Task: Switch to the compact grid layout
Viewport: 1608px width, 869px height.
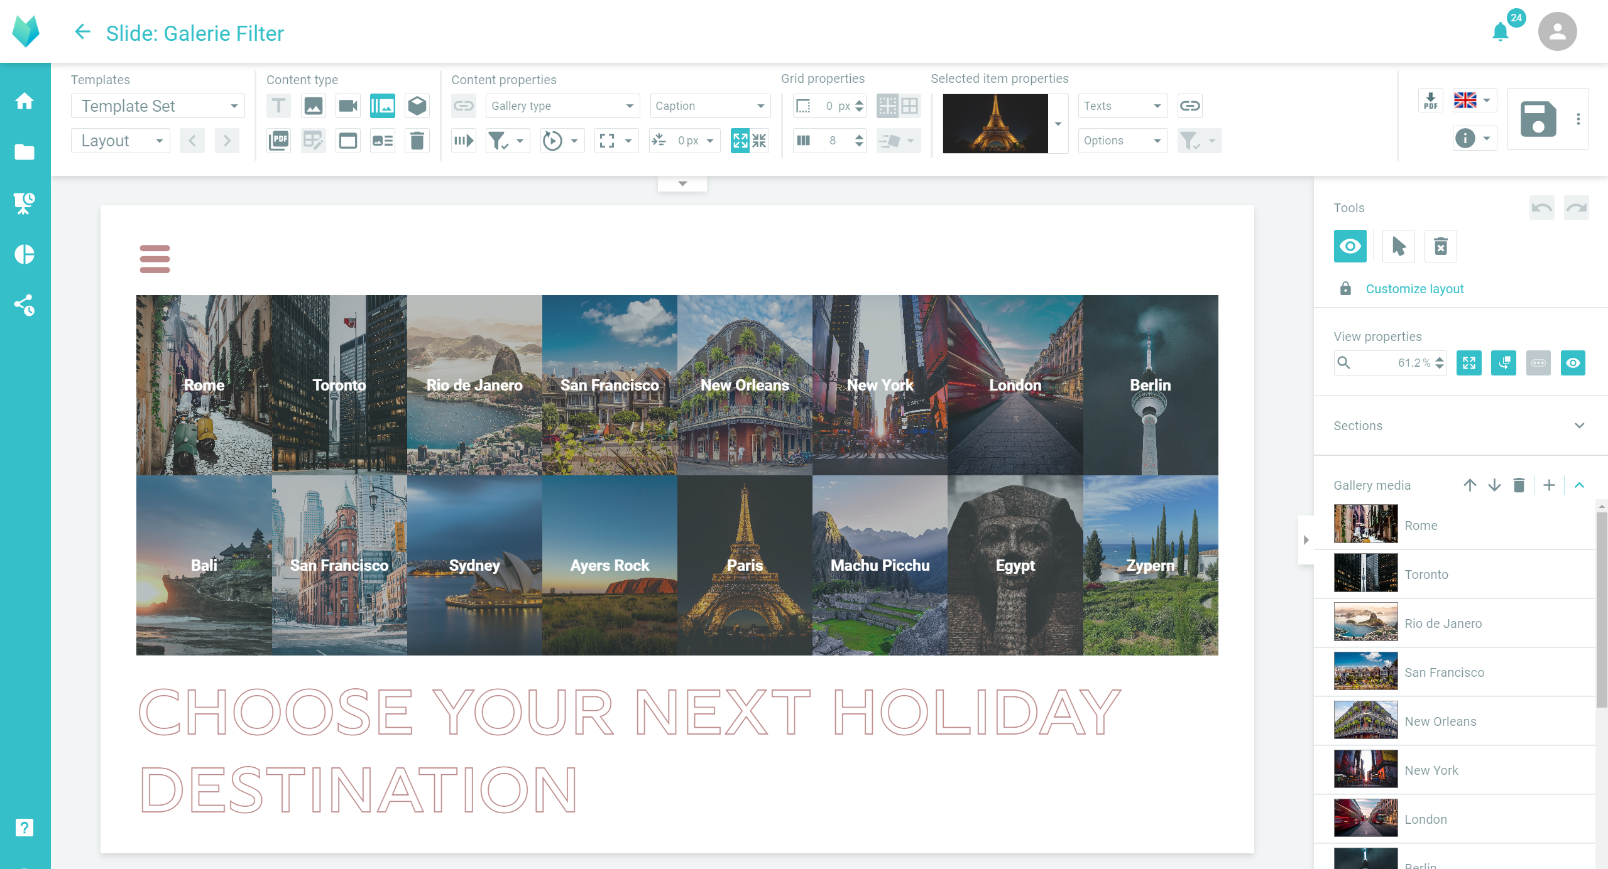Action: point(909,105)
